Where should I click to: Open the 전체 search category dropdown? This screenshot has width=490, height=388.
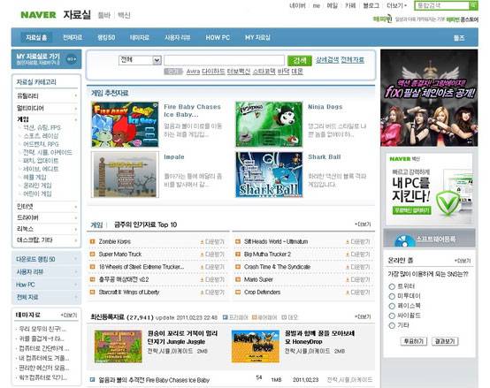click(140, 60)
